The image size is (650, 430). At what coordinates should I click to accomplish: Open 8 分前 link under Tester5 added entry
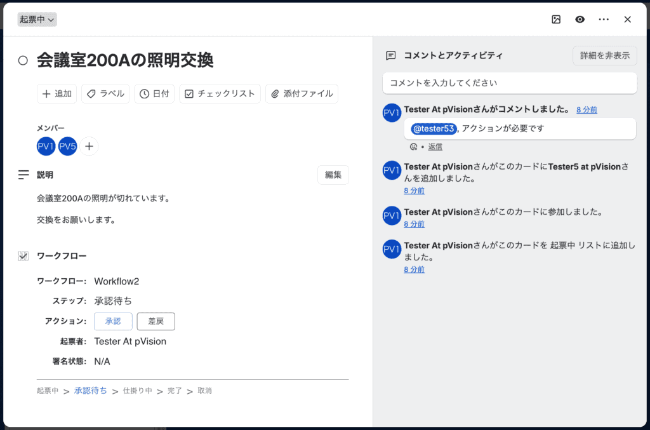[414, 191]
